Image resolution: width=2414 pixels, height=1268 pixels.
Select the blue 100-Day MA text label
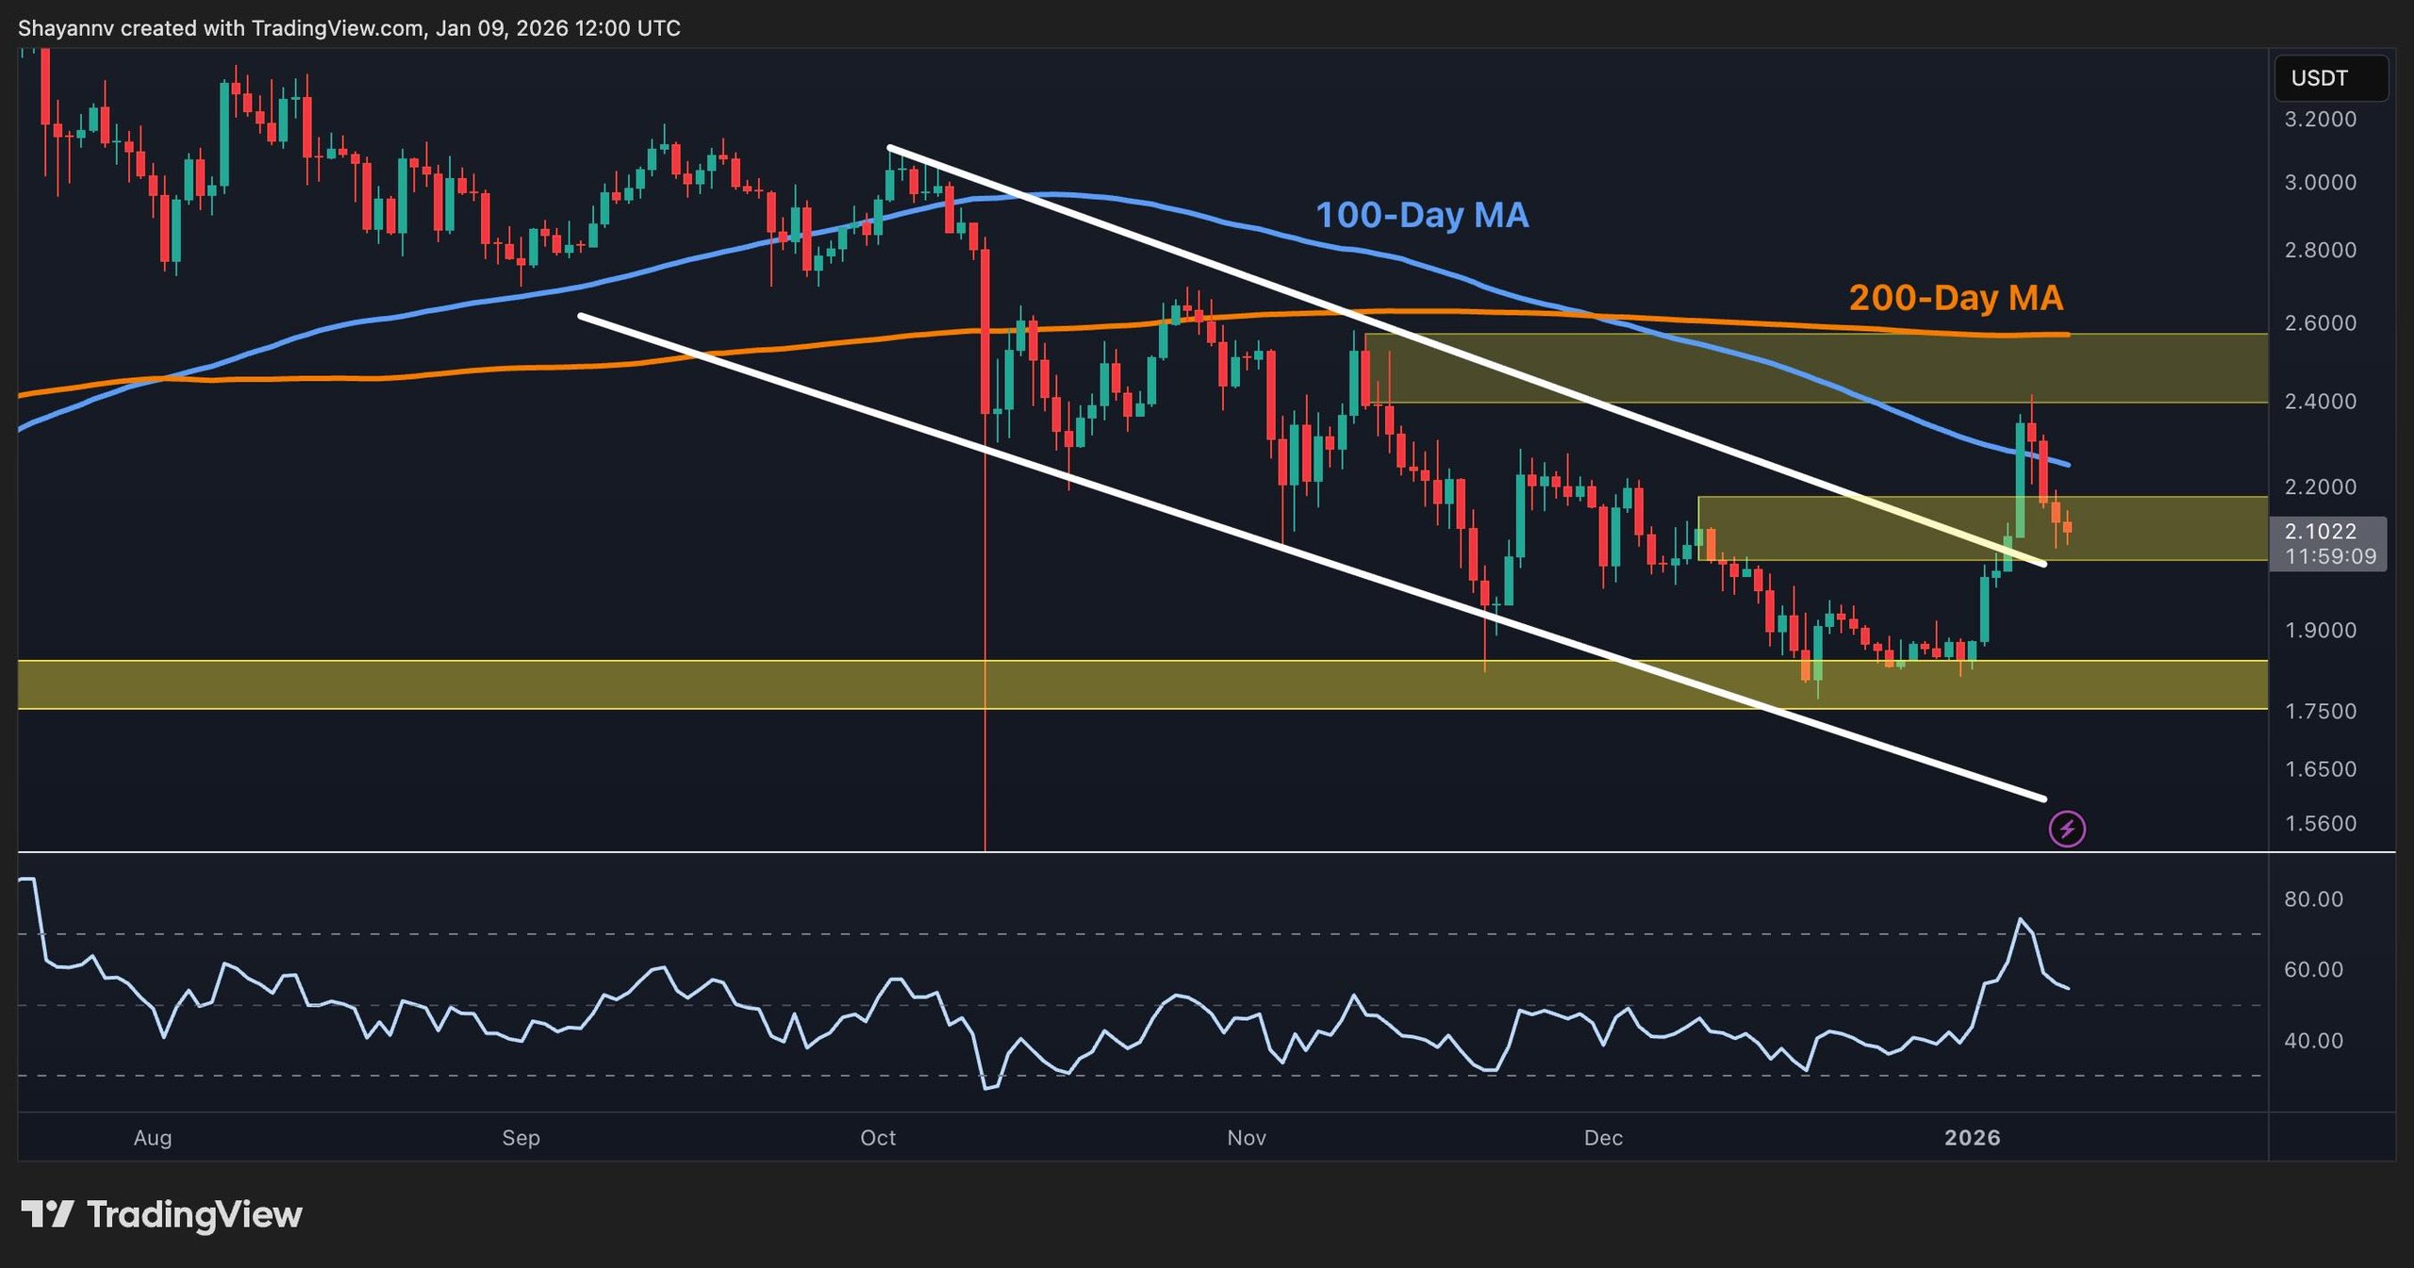(1422, 216)
